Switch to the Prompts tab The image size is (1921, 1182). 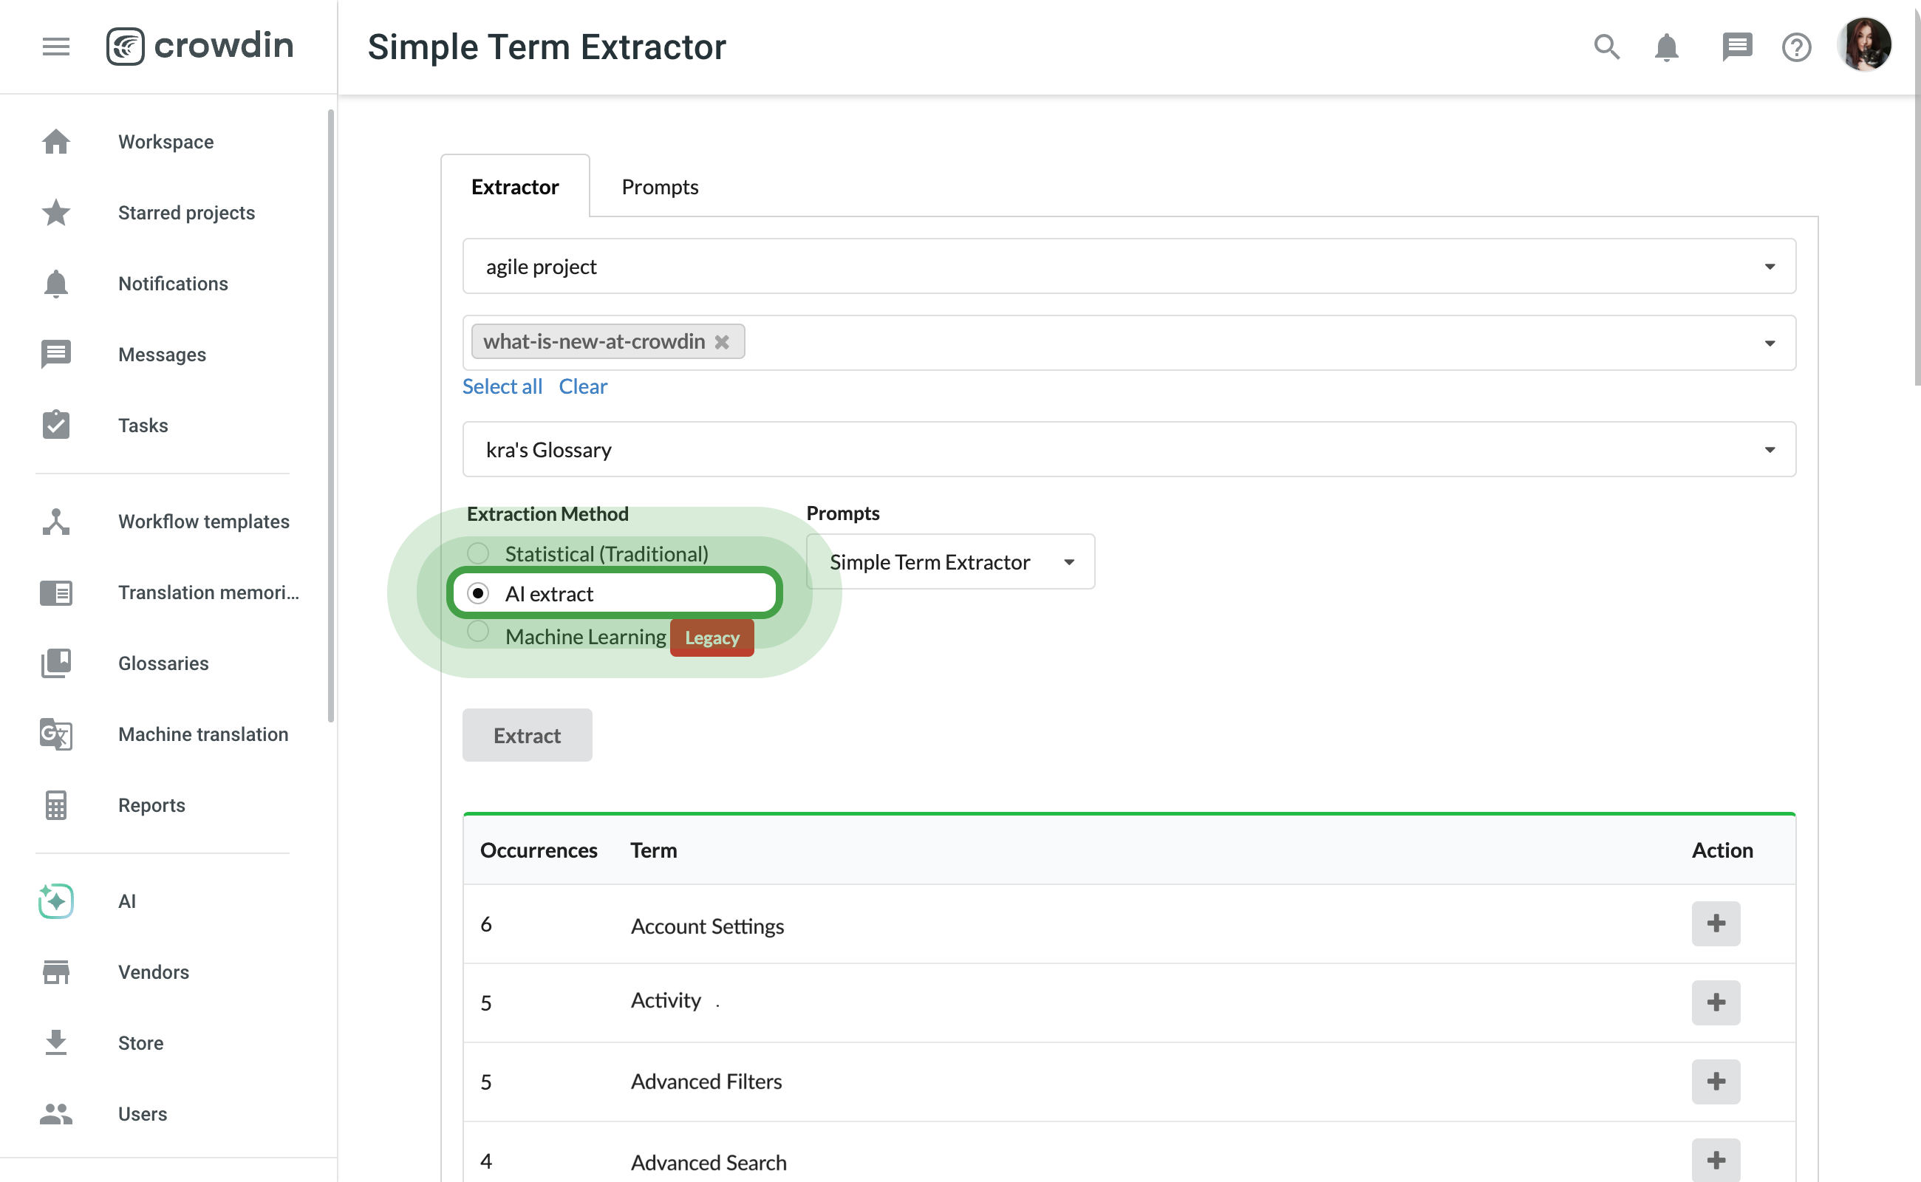pos(660,186)
